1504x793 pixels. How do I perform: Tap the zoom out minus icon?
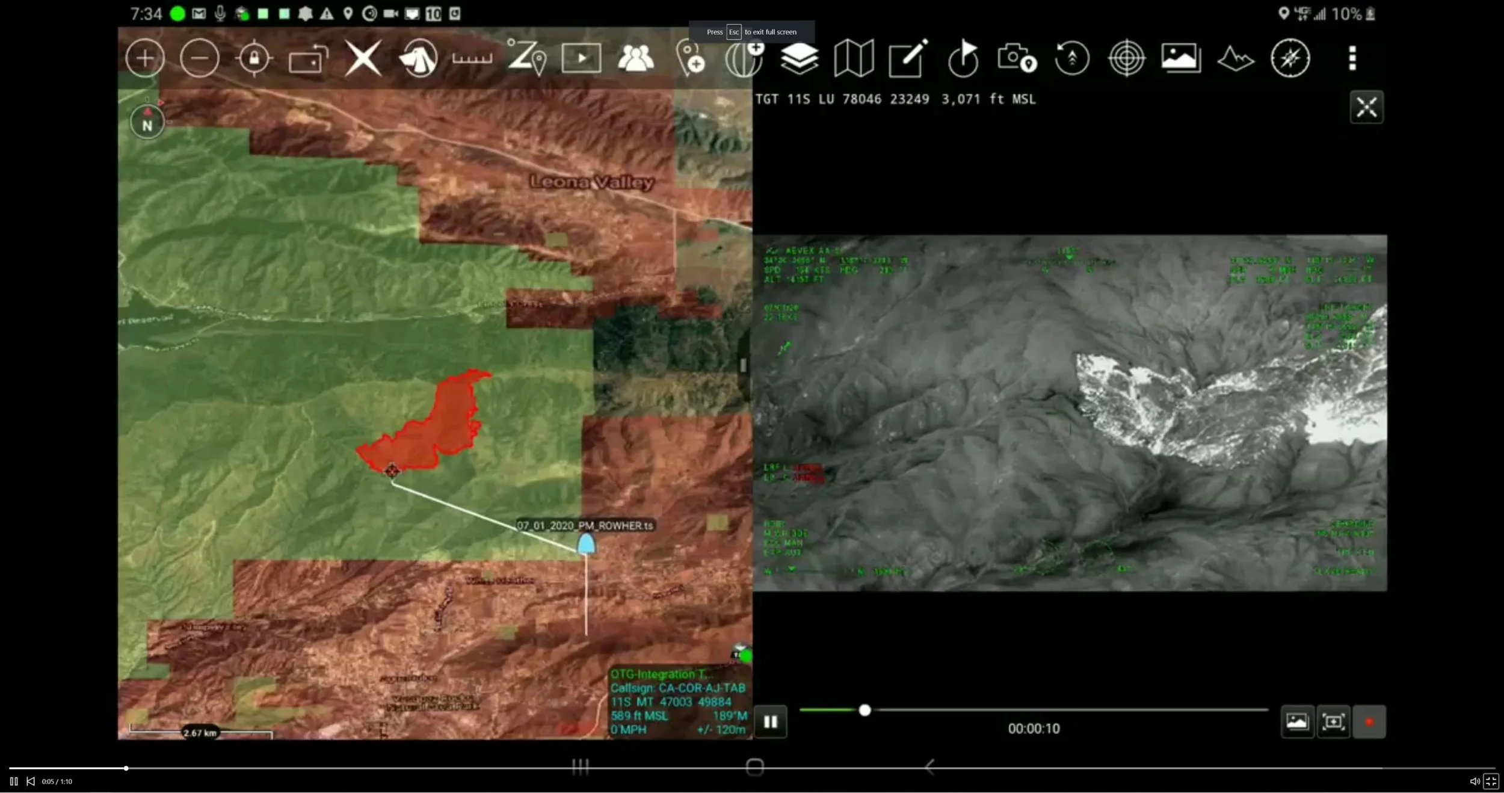199,58
